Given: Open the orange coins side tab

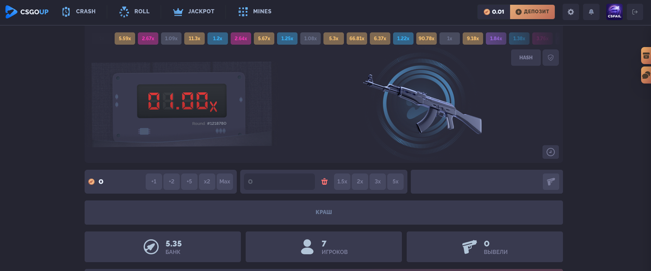Looking at the screenshot, I should [x=646, y=75].
